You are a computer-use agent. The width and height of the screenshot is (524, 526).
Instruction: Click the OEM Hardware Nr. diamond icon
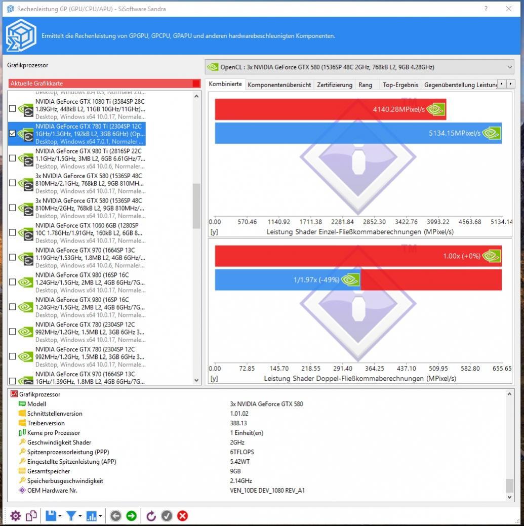click(22, 490)
